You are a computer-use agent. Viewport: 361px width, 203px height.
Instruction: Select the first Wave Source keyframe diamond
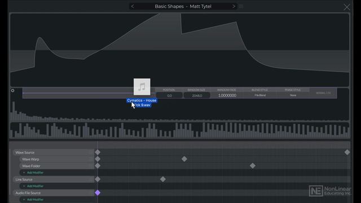click(x=98, y=152)
